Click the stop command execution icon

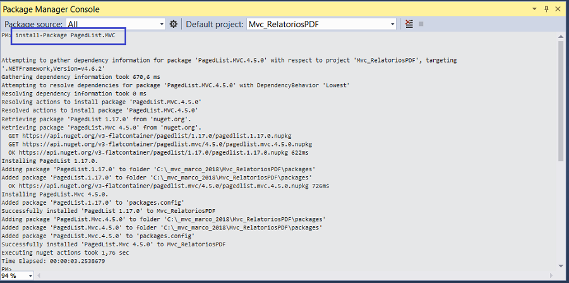tap(421, 24)
